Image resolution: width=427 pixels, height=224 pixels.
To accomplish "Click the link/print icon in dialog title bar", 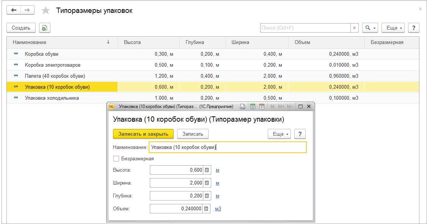I will [x=243, y=107].
